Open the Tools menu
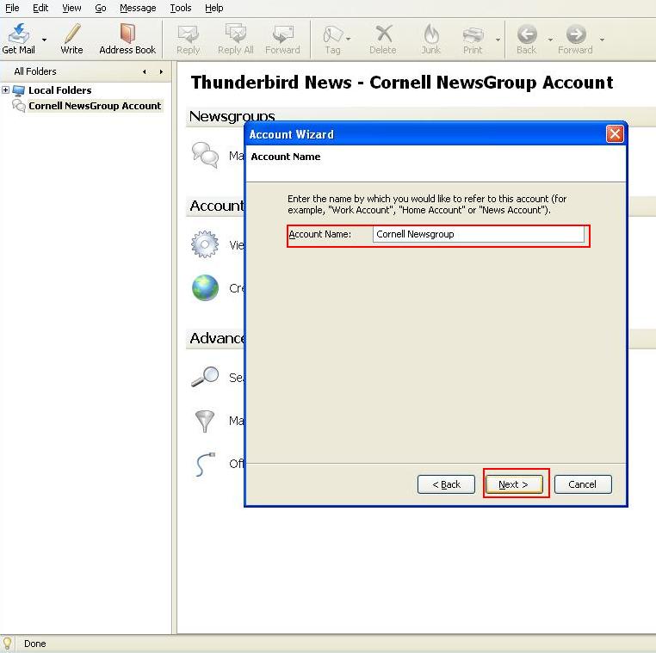Screen dimensions: 656x653 tap(181, 8)
